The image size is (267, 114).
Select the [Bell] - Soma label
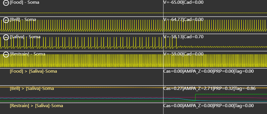pyautogui.click(x=23, y=20)
